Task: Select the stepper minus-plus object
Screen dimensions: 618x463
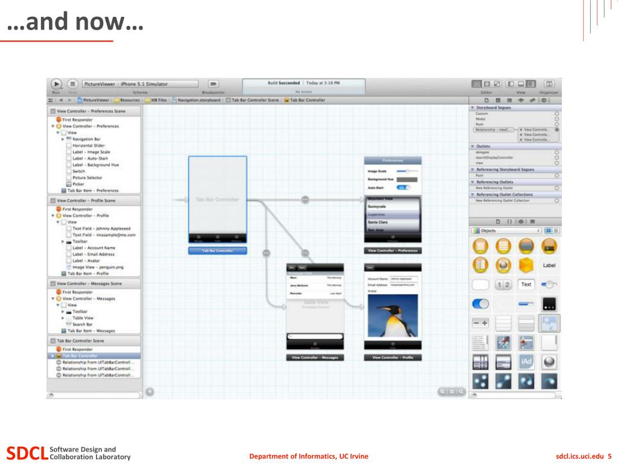Action: 480,323
